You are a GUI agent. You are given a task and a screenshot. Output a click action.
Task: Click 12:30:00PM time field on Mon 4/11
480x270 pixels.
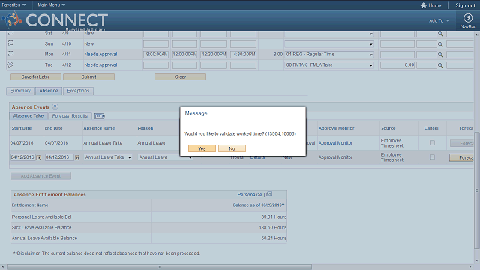click(214, 55)
